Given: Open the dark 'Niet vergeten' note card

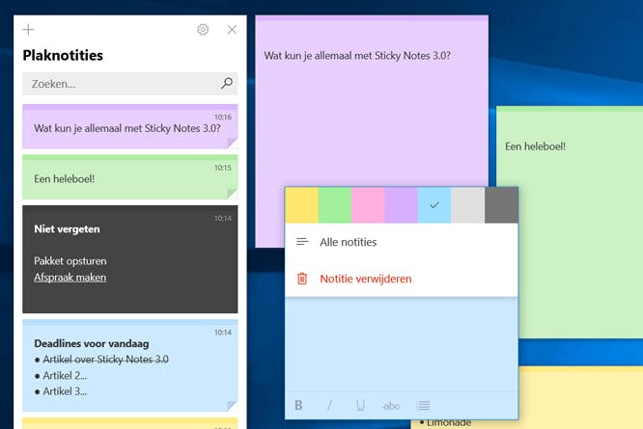Looking at the screenshot, I should click(x=130, y=259).
